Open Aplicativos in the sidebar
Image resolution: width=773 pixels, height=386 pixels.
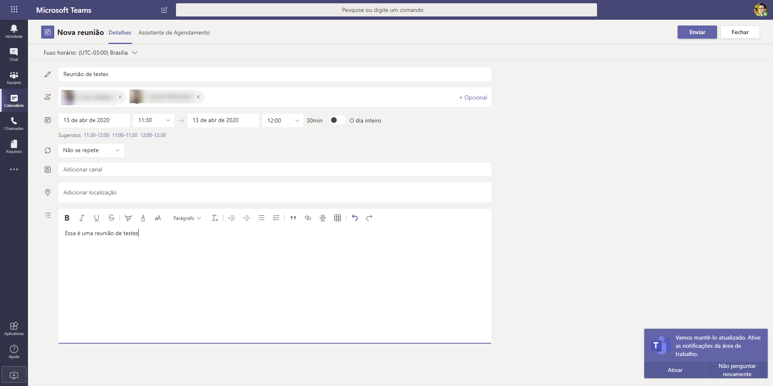pos(14,328)
